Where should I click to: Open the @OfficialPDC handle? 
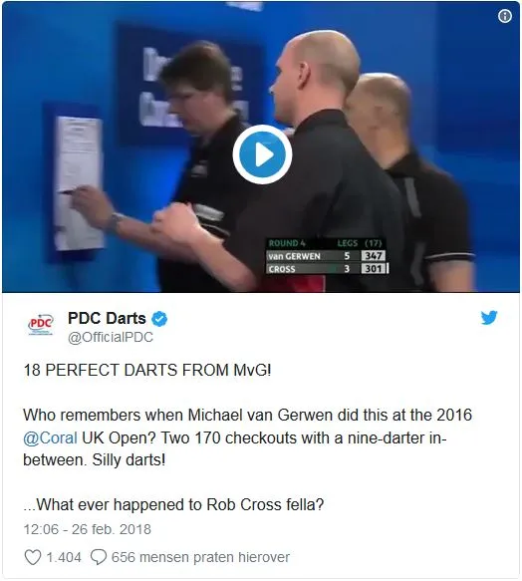coord(111,337)
